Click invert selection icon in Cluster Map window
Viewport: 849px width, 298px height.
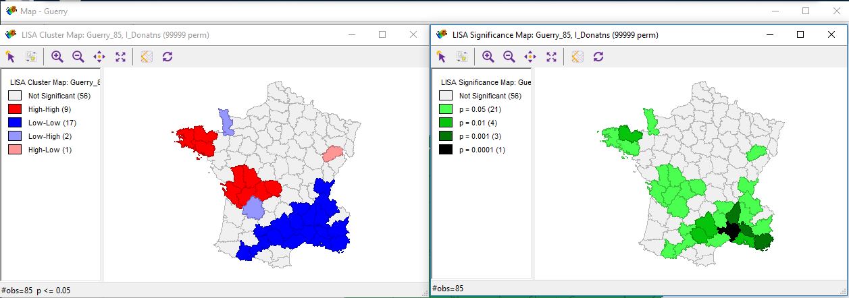tap(31, 57)
